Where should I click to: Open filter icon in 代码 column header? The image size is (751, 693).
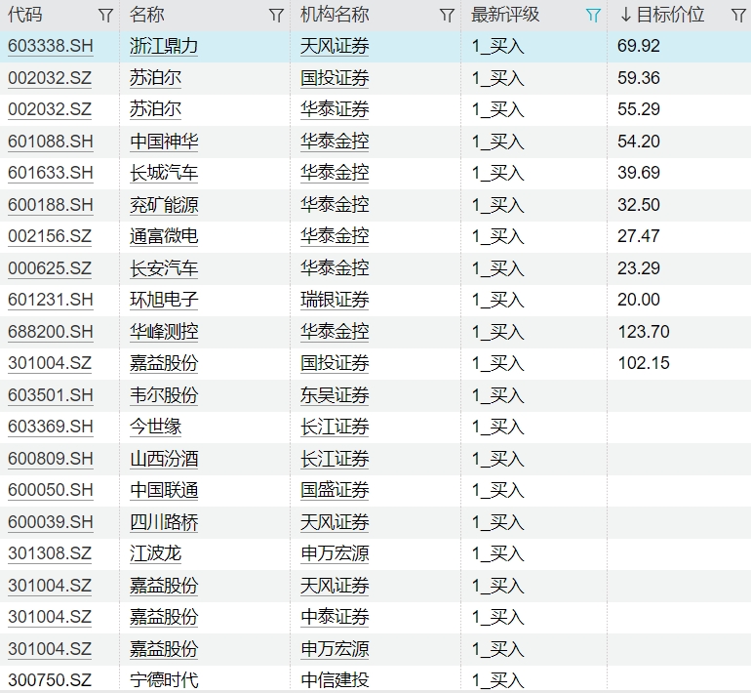(106, 16)
